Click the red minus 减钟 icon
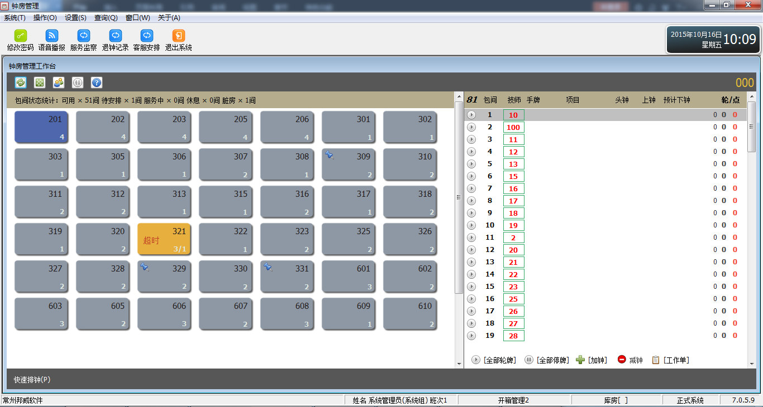This screenshot has width=763, height=407. pos(622,360)
